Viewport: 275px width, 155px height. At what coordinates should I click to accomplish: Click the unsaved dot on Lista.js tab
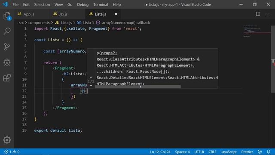point(116,14)
